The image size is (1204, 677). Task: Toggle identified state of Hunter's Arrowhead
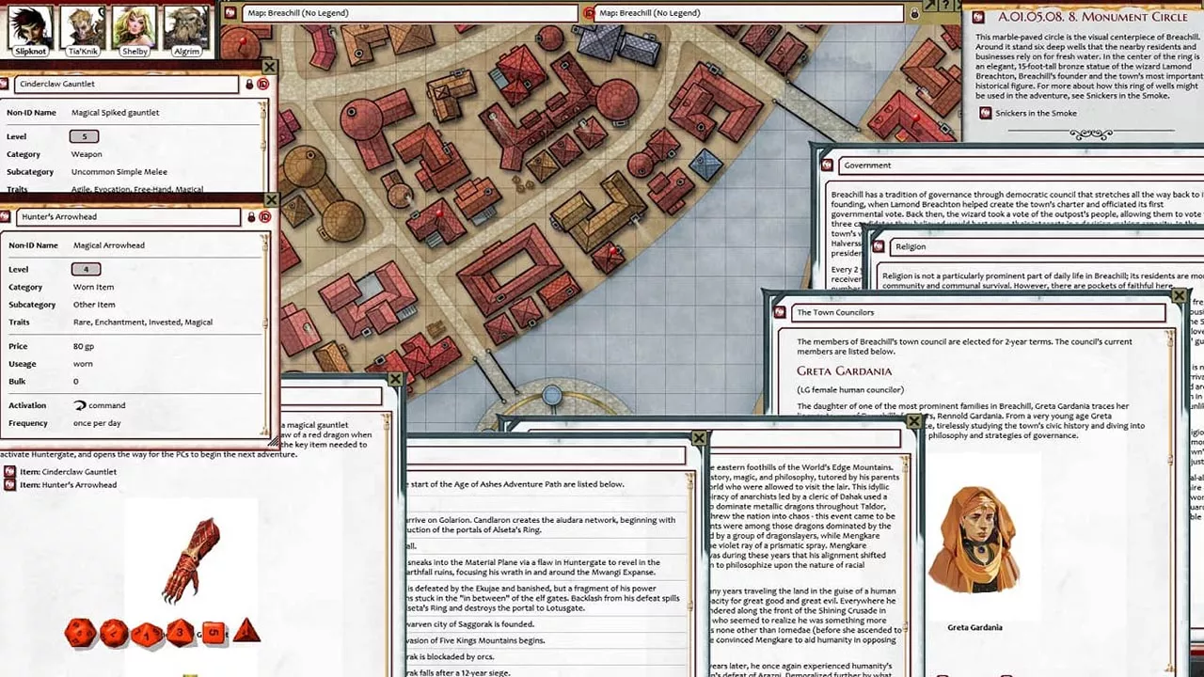265,217
